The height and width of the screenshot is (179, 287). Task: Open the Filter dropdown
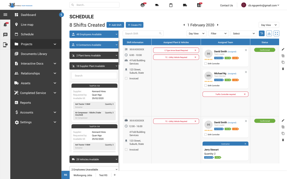(218, 33)
